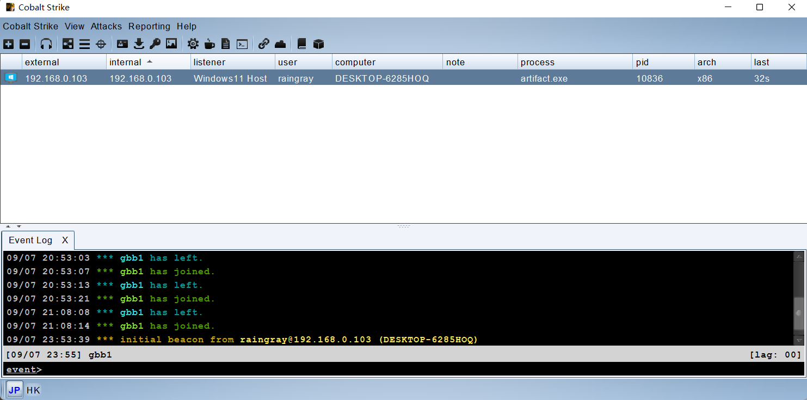The height and width of the screenshot is (400, 807).
Task: Click the connect to team server plus icon
Action: 8,44
